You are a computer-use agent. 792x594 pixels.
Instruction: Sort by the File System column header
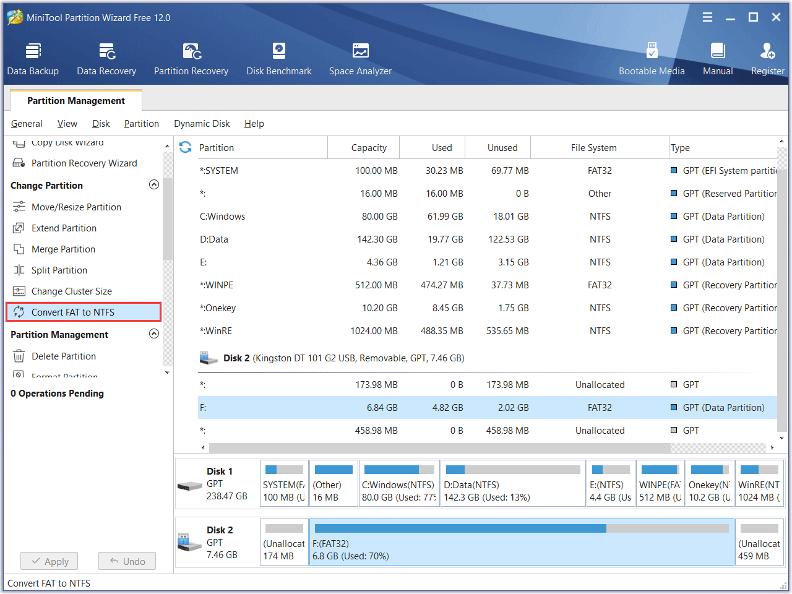600,147
